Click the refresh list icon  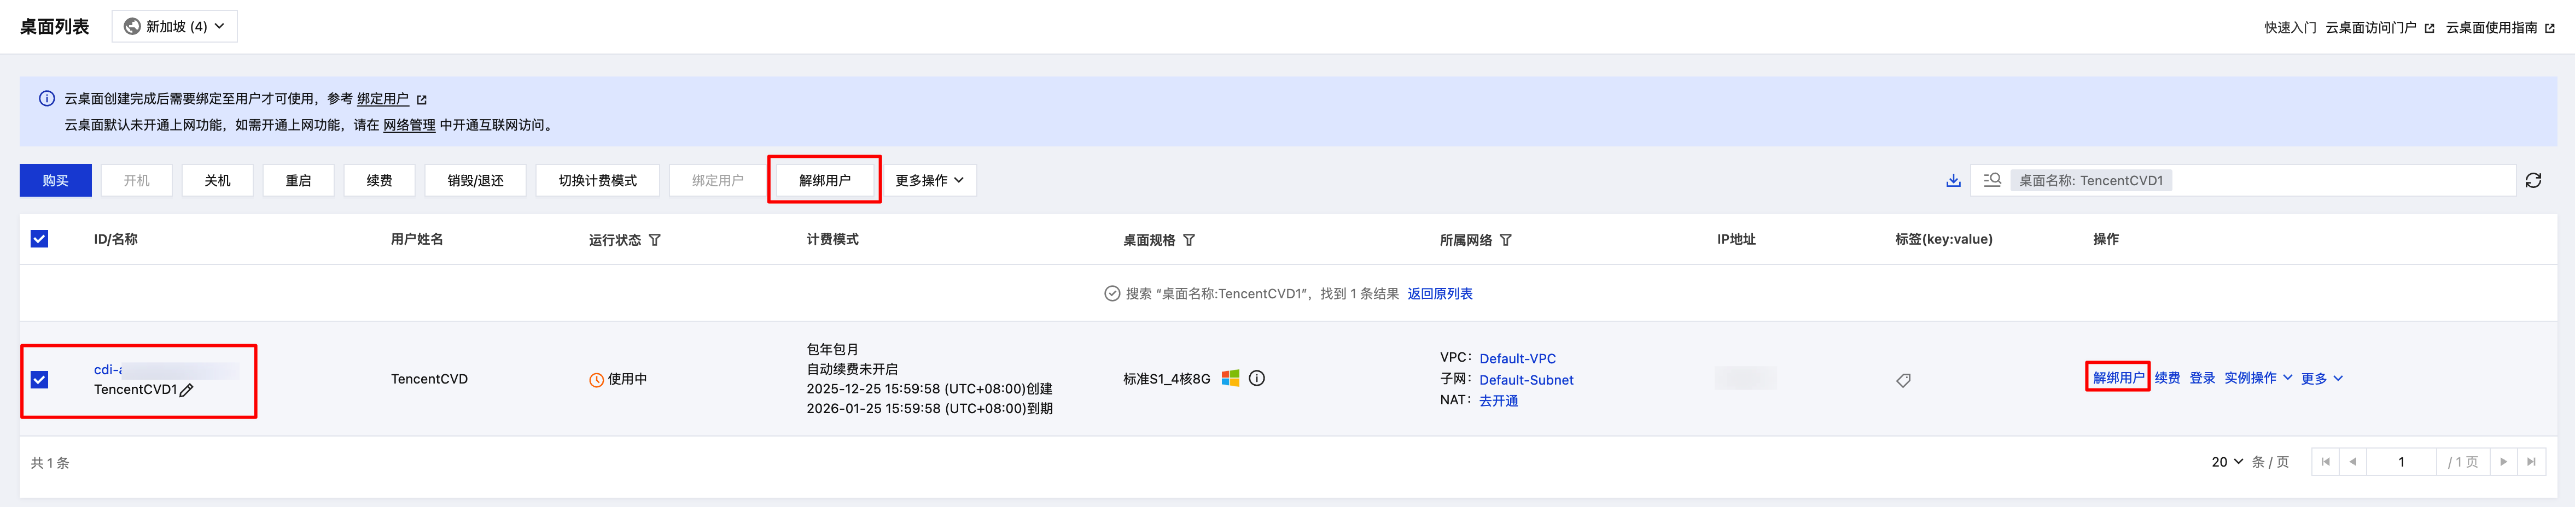click(2532, 181)
